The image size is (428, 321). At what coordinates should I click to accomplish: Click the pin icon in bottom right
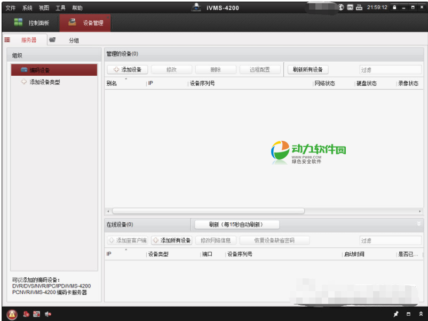396,314
